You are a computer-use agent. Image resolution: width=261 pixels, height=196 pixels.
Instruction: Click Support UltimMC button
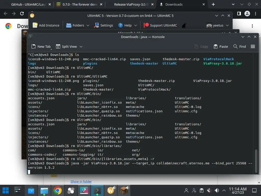(x=160, y=25)
